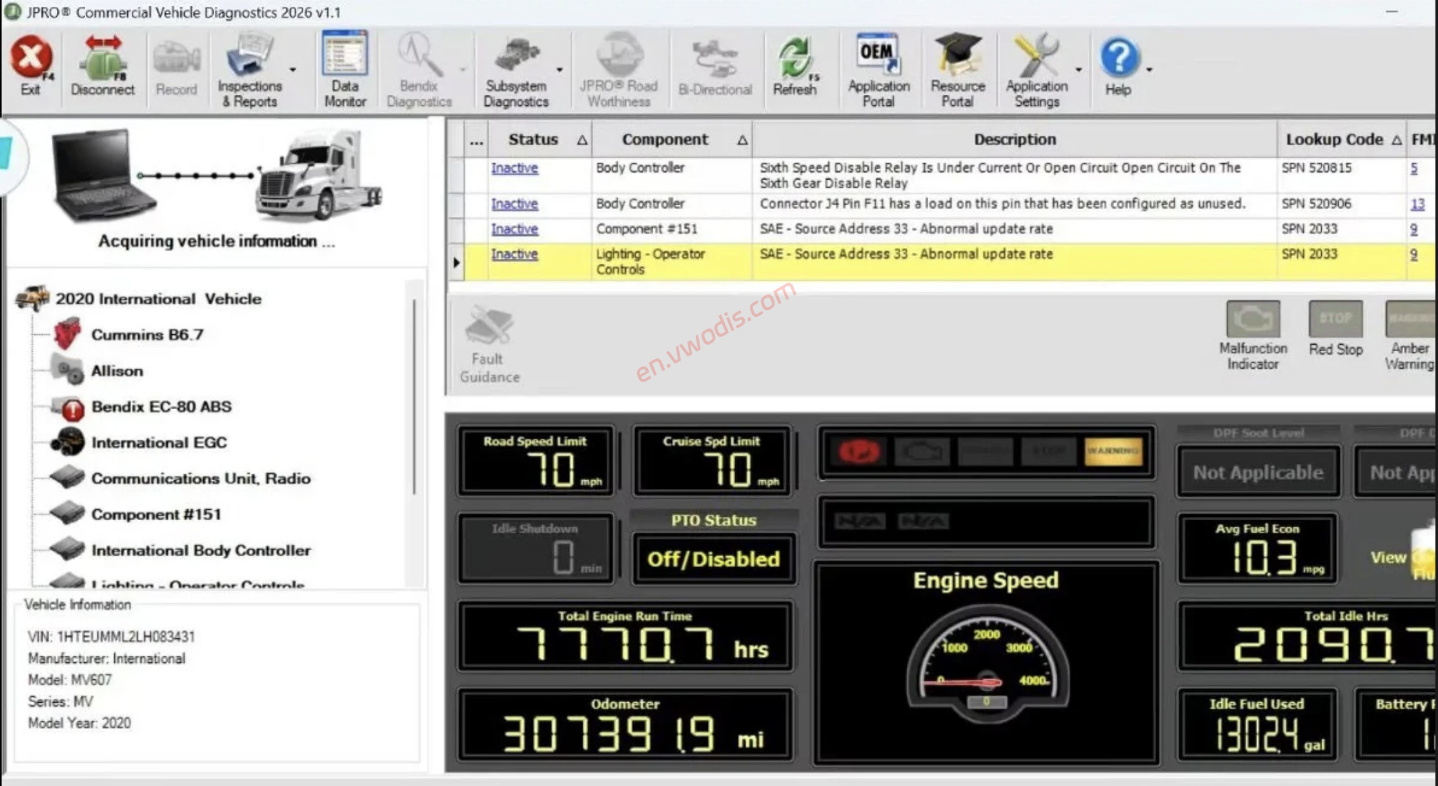Select Component #151 in the tree
1438x786 pixels.
pos(156,514)
